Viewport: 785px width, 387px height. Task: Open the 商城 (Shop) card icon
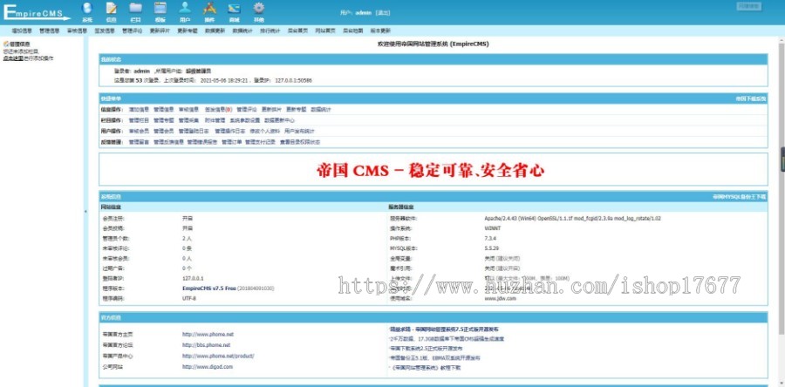click(234, 9)
